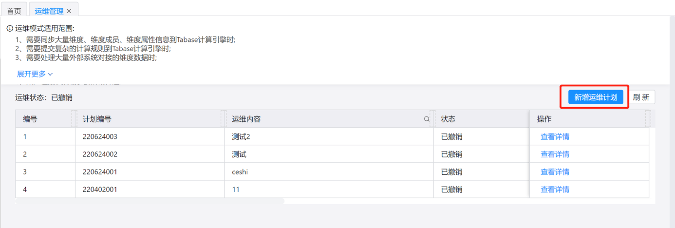
Task: Open 查看详情 for plan 220402001
Action: (555, 190)
